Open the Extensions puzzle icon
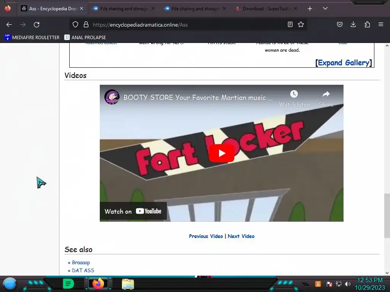The width and height of the screenshot is (390, 292). point(367,24)
